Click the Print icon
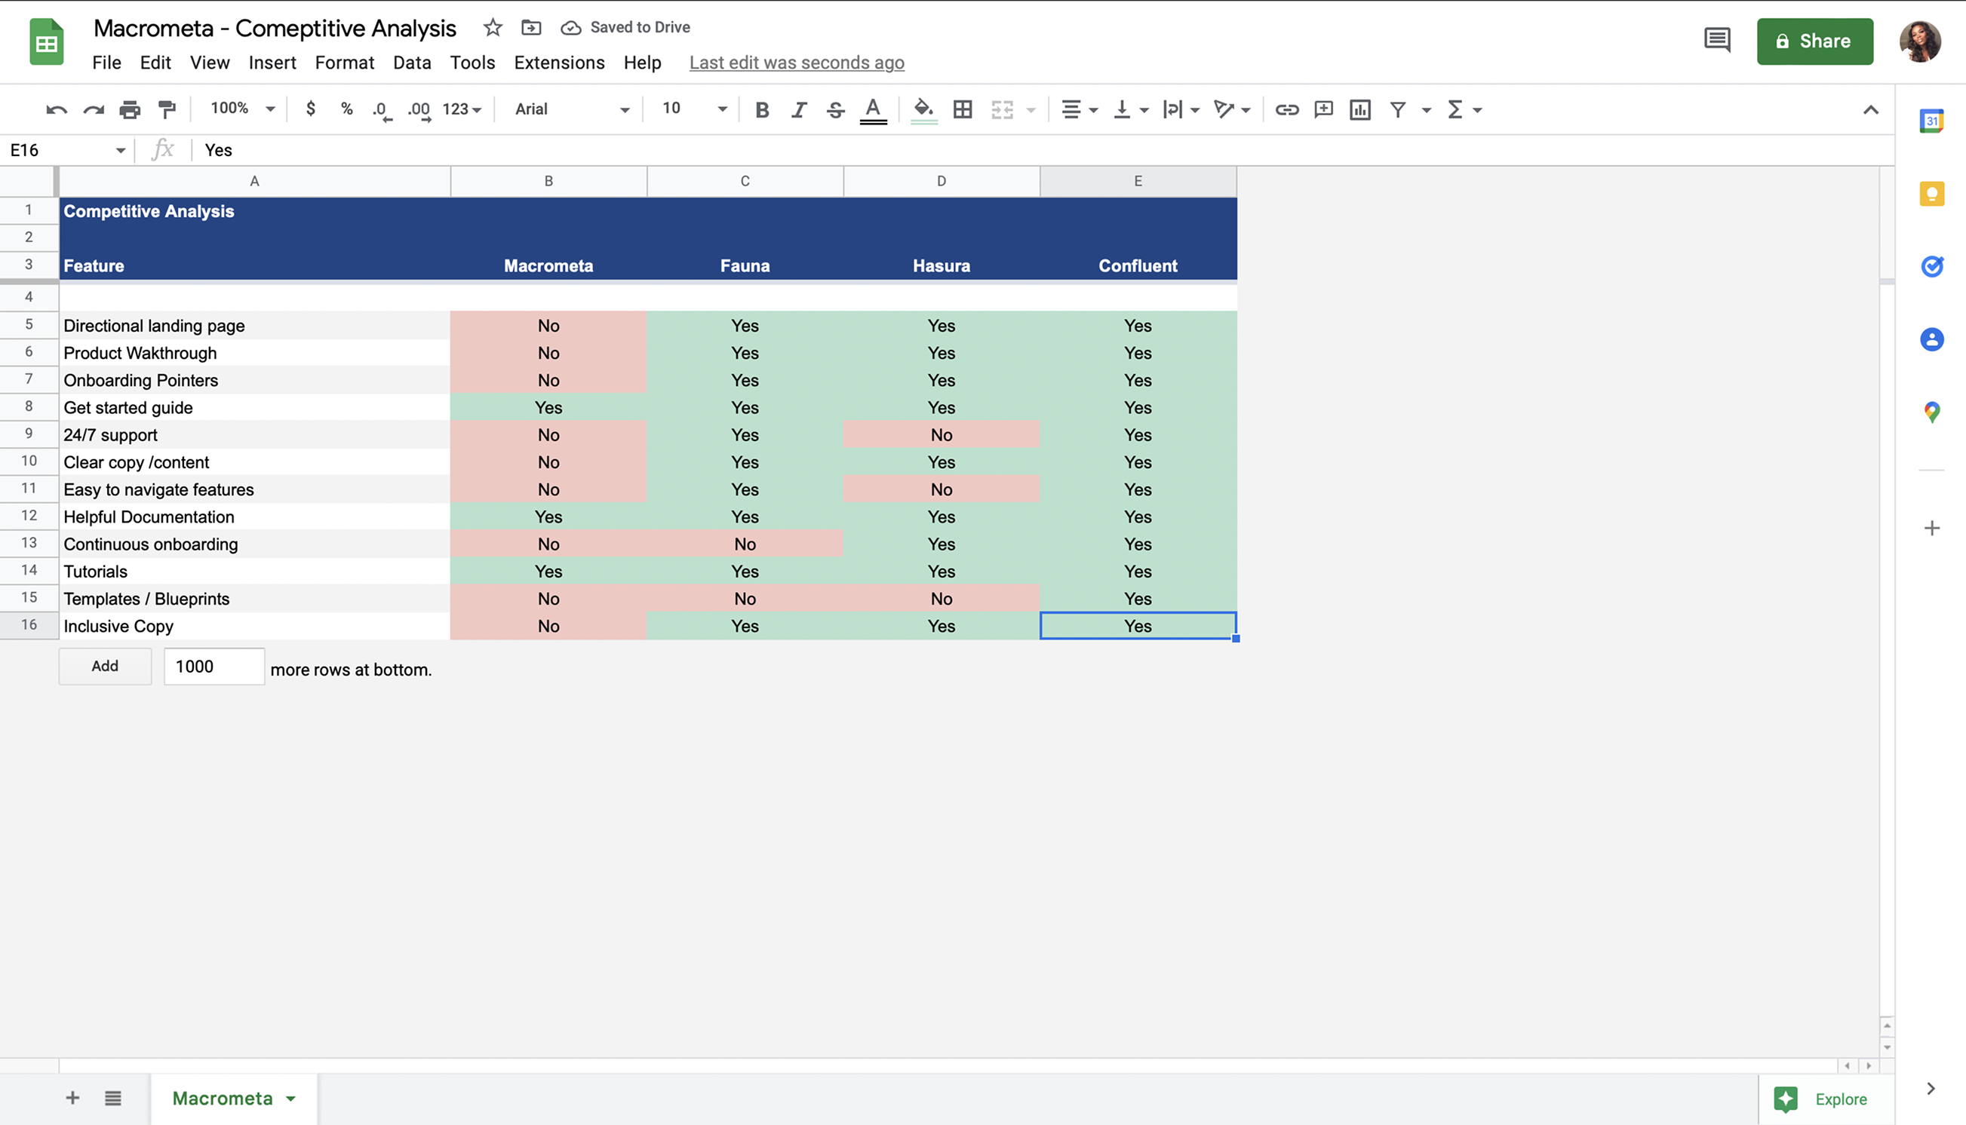The width and height of the screenshot is (1966, 1125). (130, 110)
